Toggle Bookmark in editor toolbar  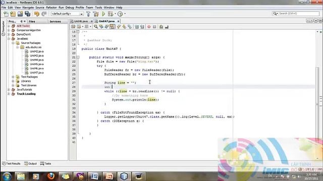point(130,27)
